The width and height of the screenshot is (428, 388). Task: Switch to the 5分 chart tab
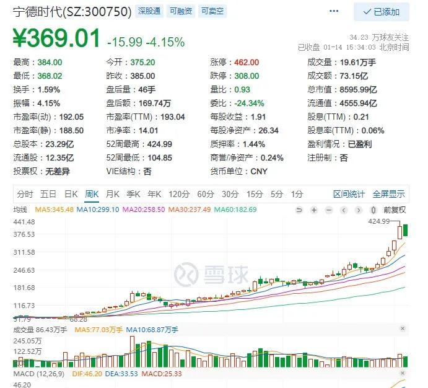tap(277, 194)
